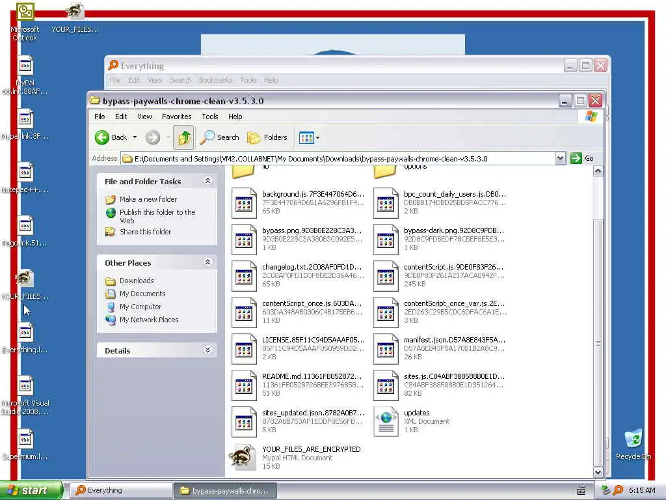This screenshot has height=500, width=666.
Task: Click the Address path input field
Action: (x=338, y=159)
